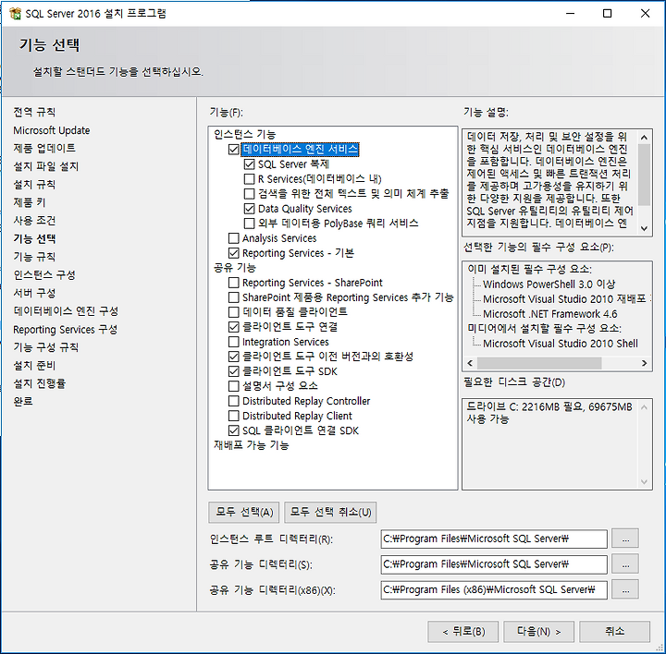
Task: Click 인스턴스 루트 디렉터리 path field
Action: point(494,539)
